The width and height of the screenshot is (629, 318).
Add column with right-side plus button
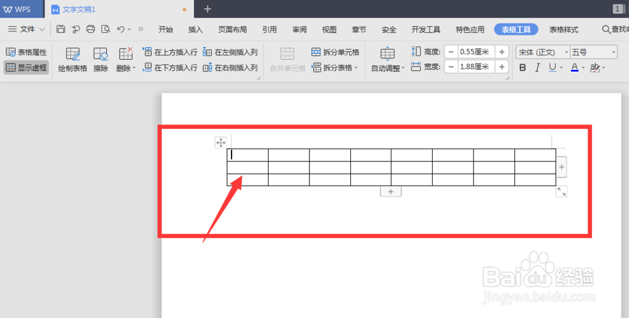pos(562,167)
